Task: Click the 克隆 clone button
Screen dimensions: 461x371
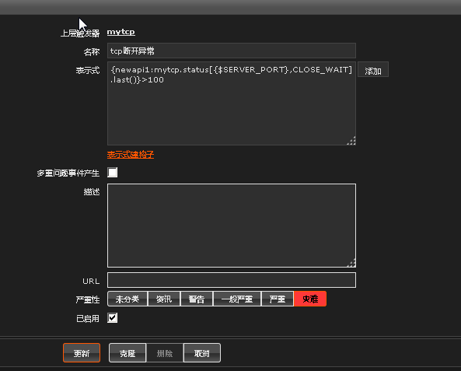Action: [x=127, y=353]
